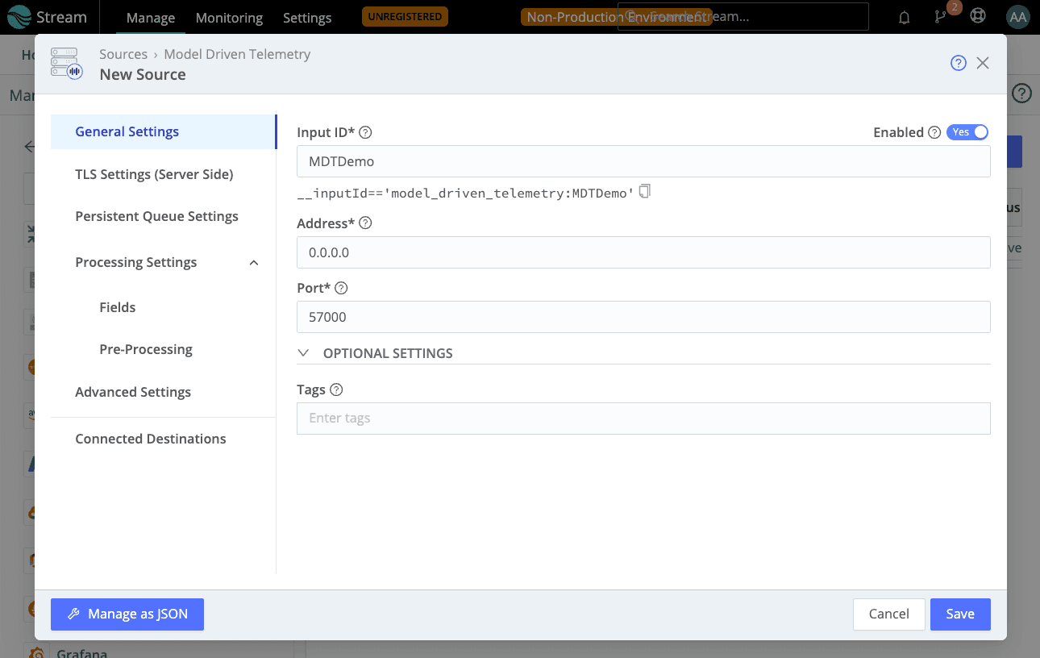Image resolution: width=1040 pixels, height=658 pixels.
Task: Click the notifications bell icon
Action: click(x=905, y=17)
